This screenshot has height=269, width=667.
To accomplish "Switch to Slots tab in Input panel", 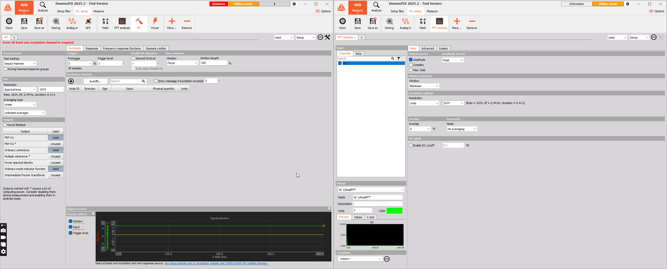I will click(x=359, y=54).
